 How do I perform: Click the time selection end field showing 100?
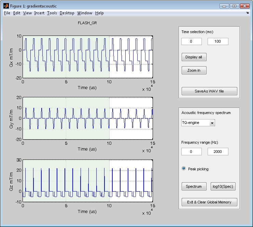pyautogui.click(x=218, y=41)
